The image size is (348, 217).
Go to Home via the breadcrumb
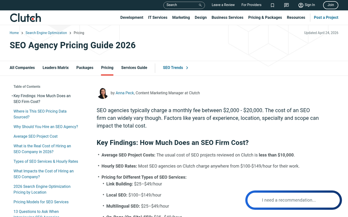[x=14, y=33]
